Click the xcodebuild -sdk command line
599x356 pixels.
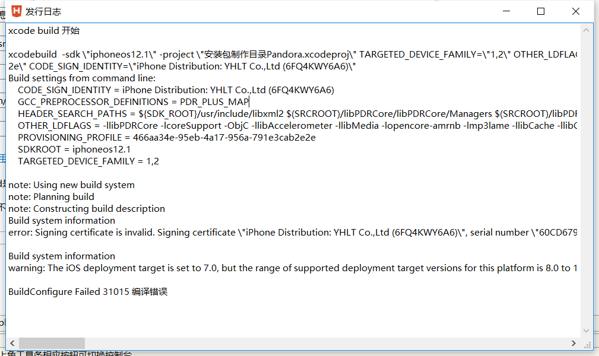click(293, 55)
